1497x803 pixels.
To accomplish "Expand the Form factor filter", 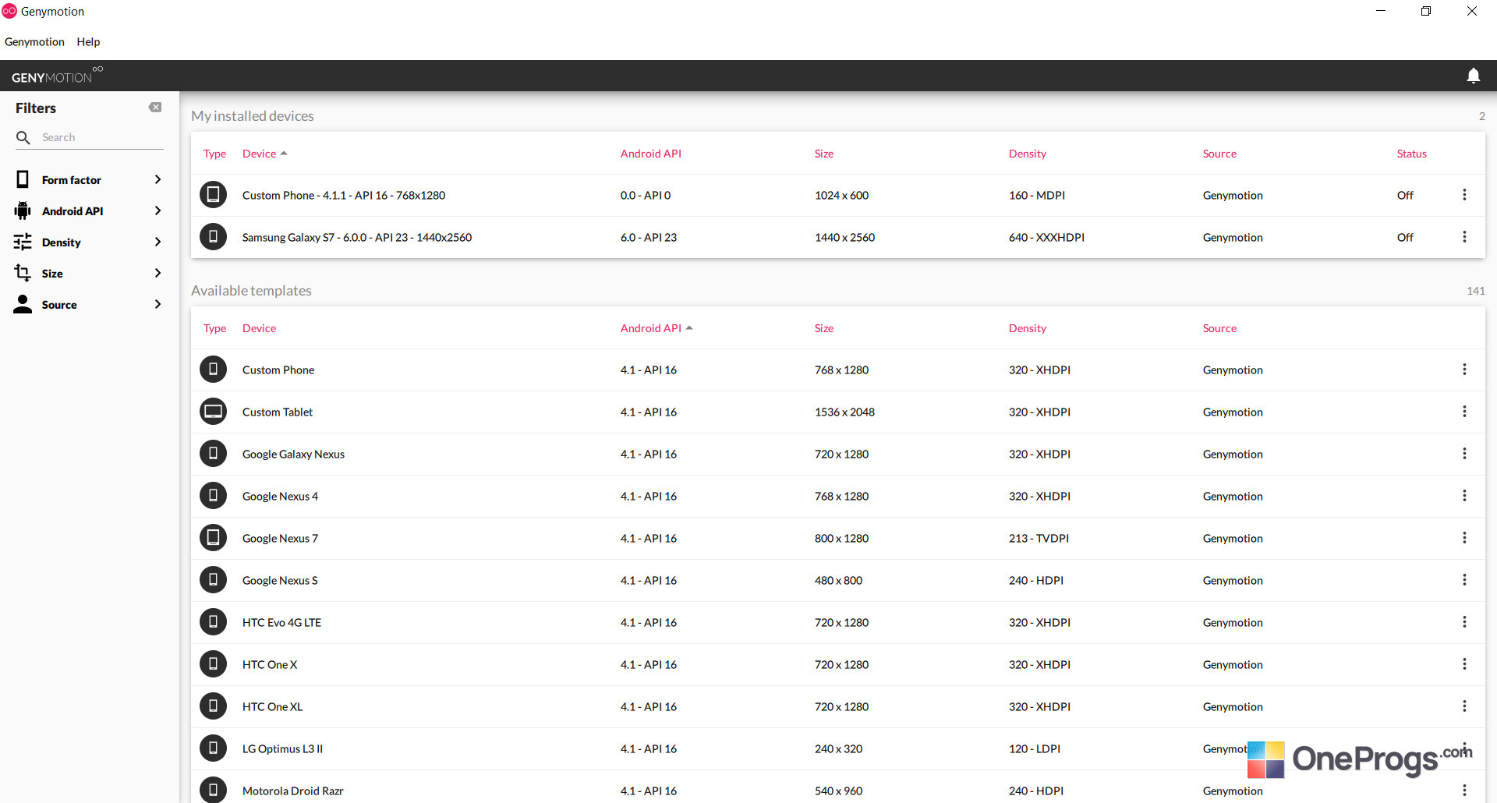I will click(157, 179).
